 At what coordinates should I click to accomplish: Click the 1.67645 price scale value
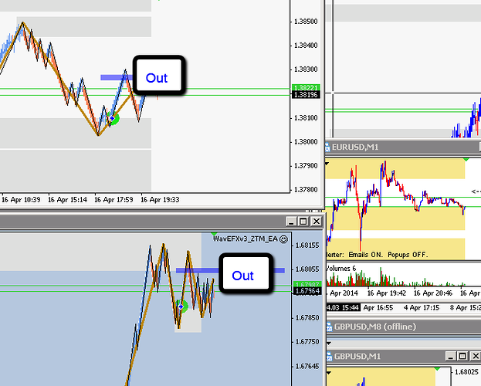[x=307, y=367]
